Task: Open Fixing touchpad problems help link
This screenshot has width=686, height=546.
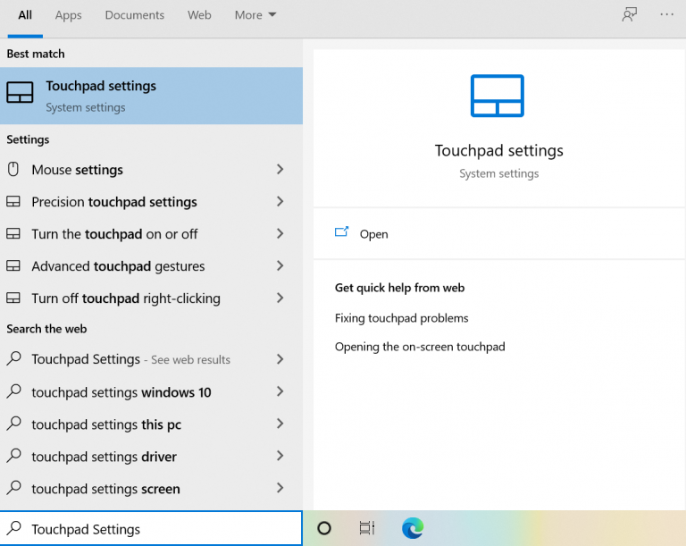Action: (x=401, y=318)
